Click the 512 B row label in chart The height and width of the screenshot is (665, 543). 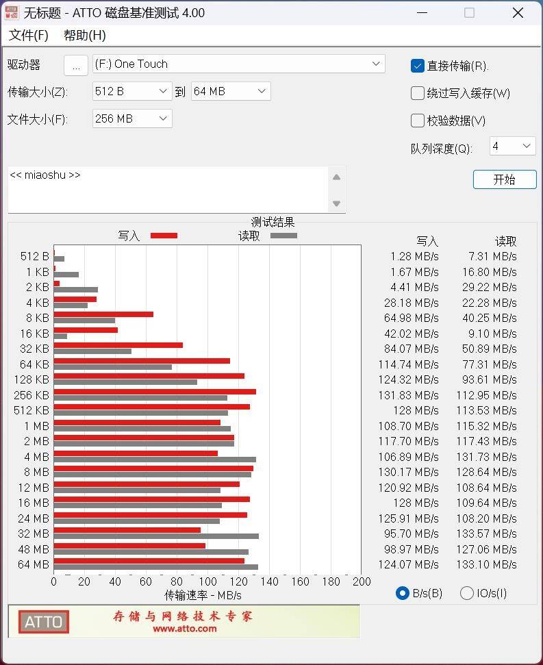tap(35, 257)
